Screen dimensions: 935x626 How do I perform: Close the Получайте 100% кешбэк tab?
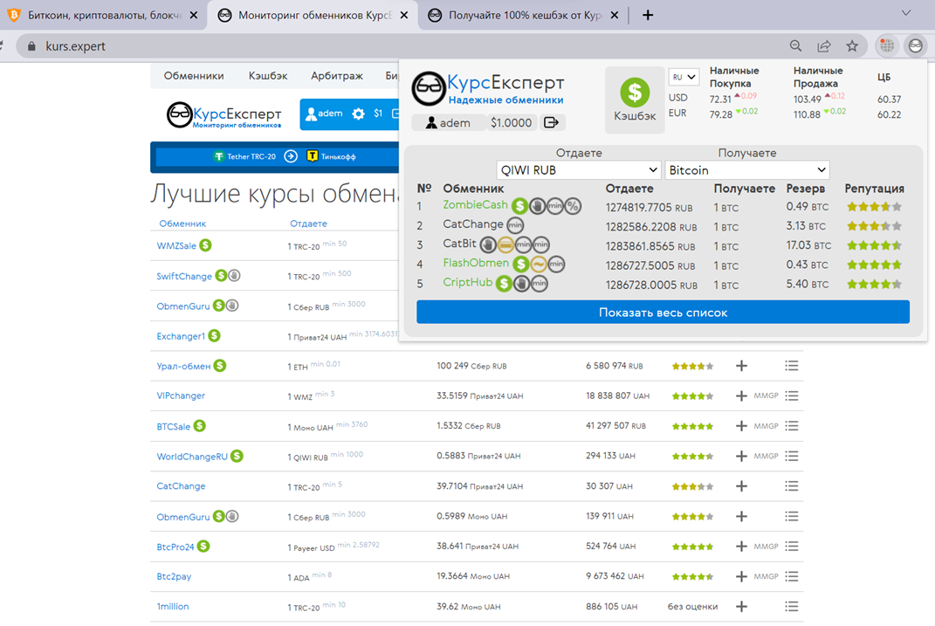pos(615,16)
